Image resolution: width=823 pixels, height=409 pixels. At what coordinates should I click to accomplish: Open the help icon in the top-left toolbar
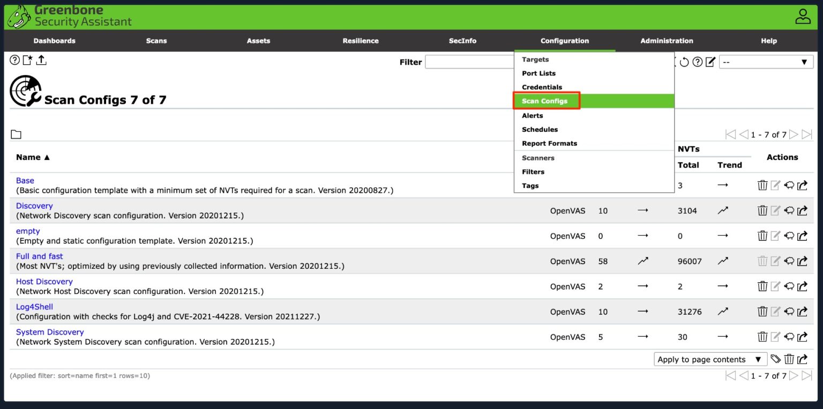coord(14,60)
